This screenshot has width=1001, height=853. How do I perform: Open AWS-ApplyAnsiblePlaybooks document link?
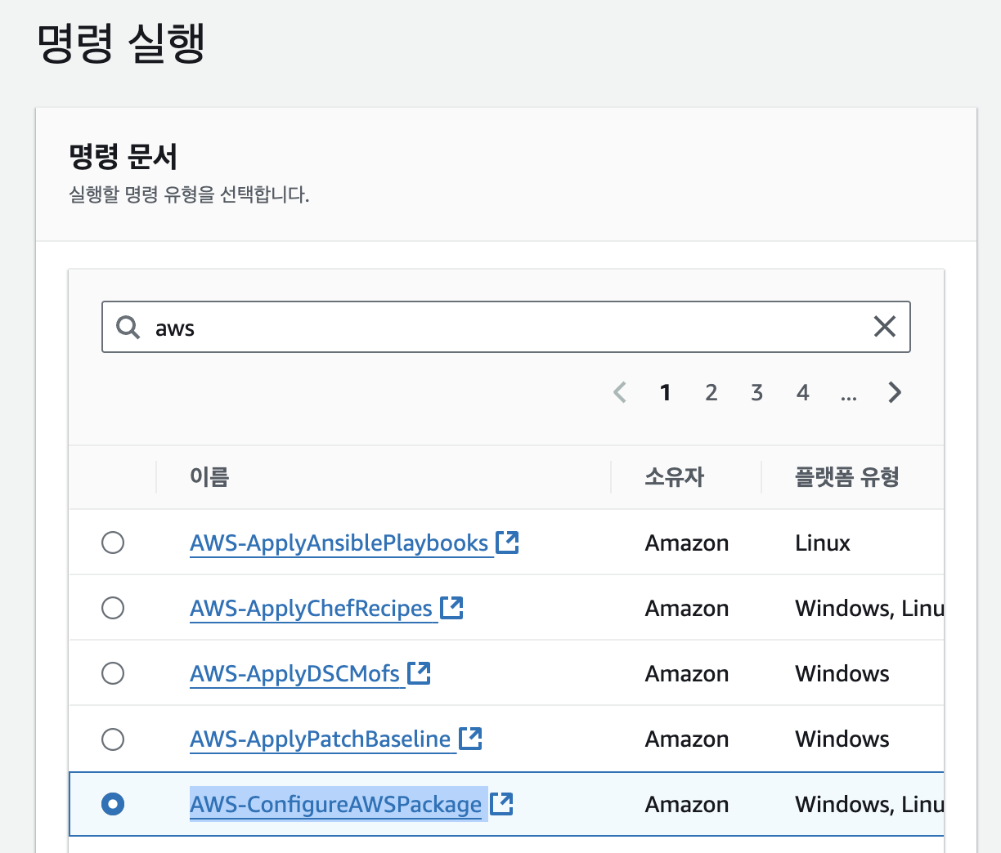pyautogui.click(x=339, y=543)
